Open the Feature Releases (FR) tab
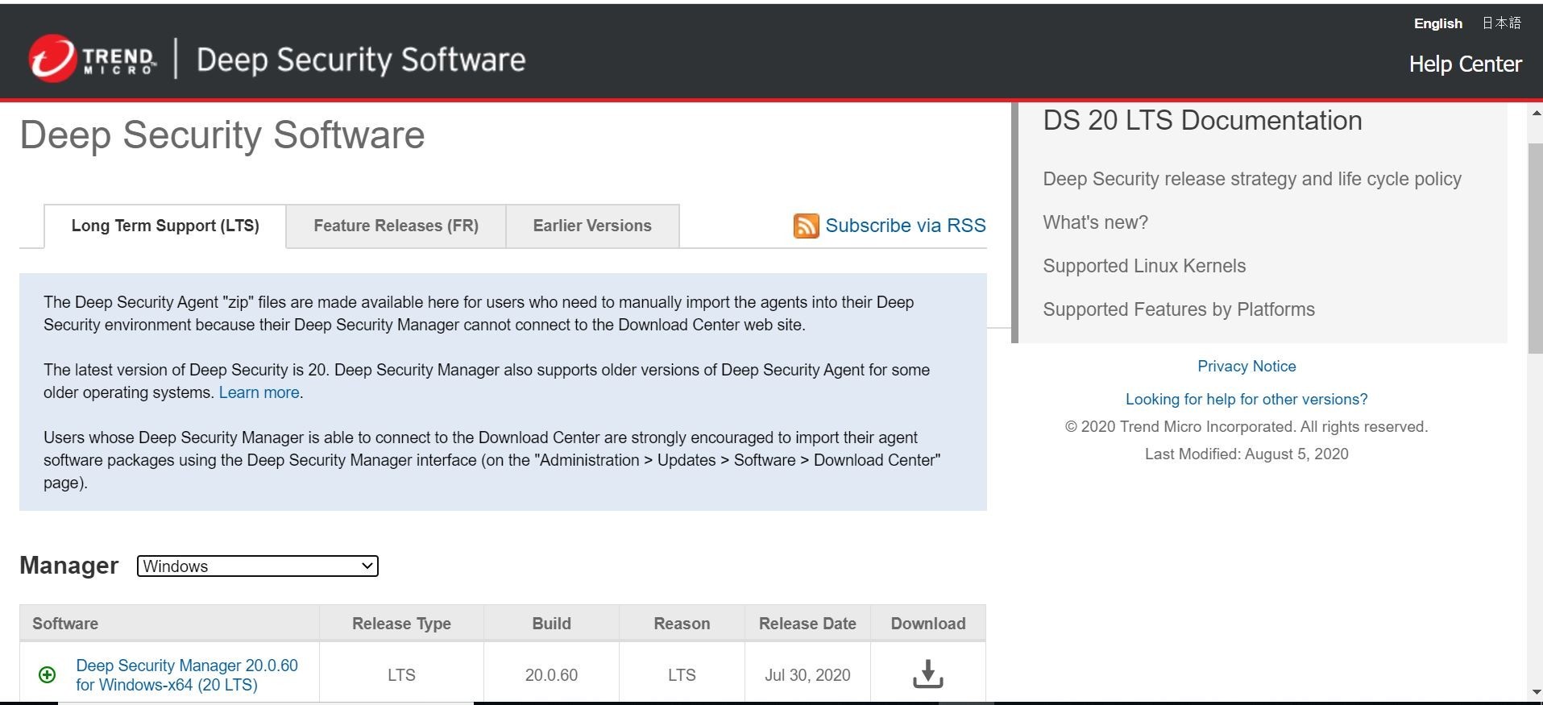 click(396, 226)
